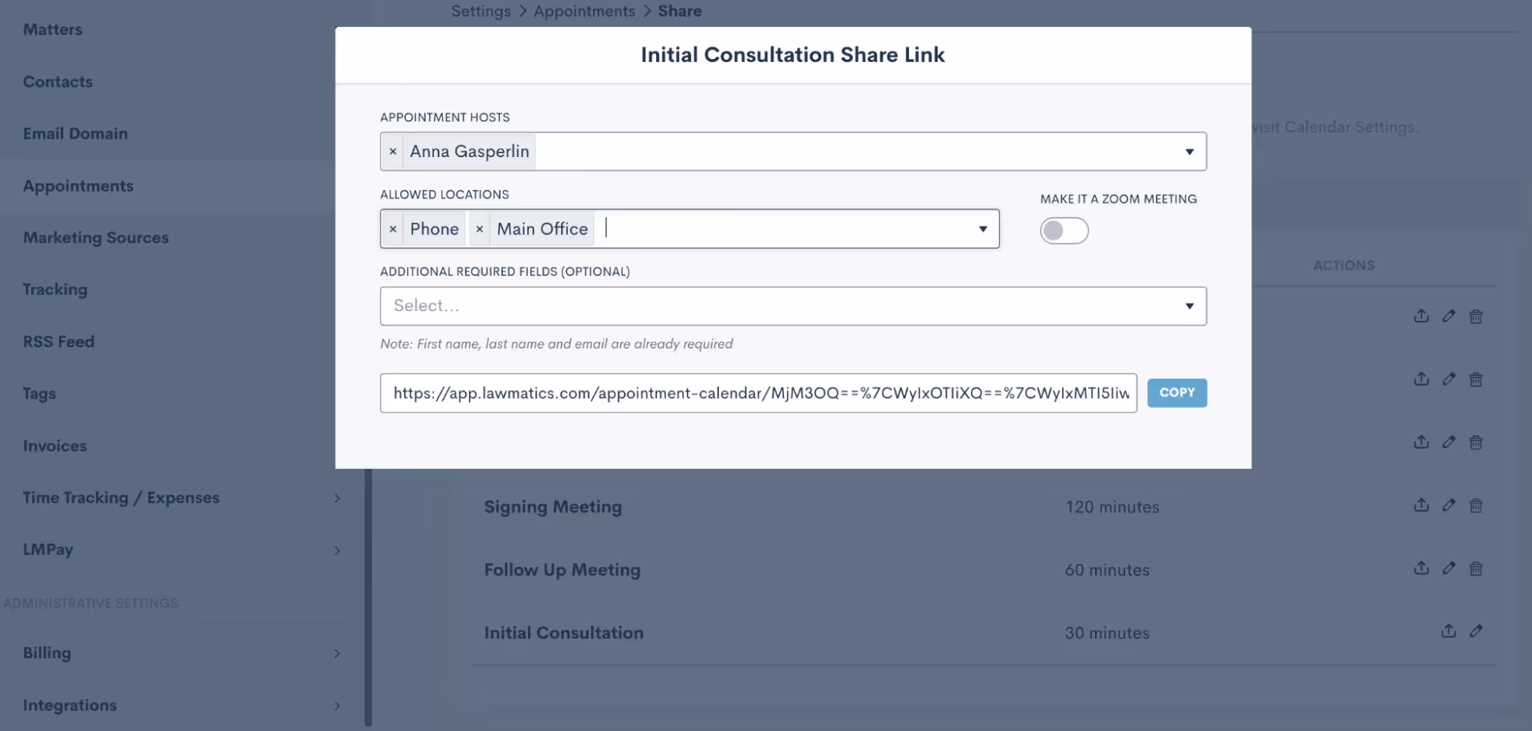Click the Signing Meeting row title
The image size is (1532, 731).
pyautogui.click(x=553, y=506)
